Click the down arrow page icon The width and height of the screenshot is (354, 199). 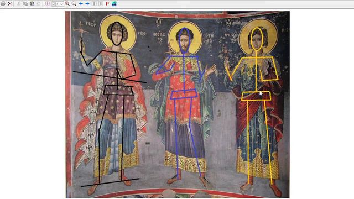101,4
